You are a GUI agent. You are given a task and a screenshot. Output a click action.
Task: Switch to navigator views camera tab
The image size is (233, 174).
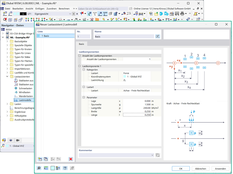click(x=18, y=140)
